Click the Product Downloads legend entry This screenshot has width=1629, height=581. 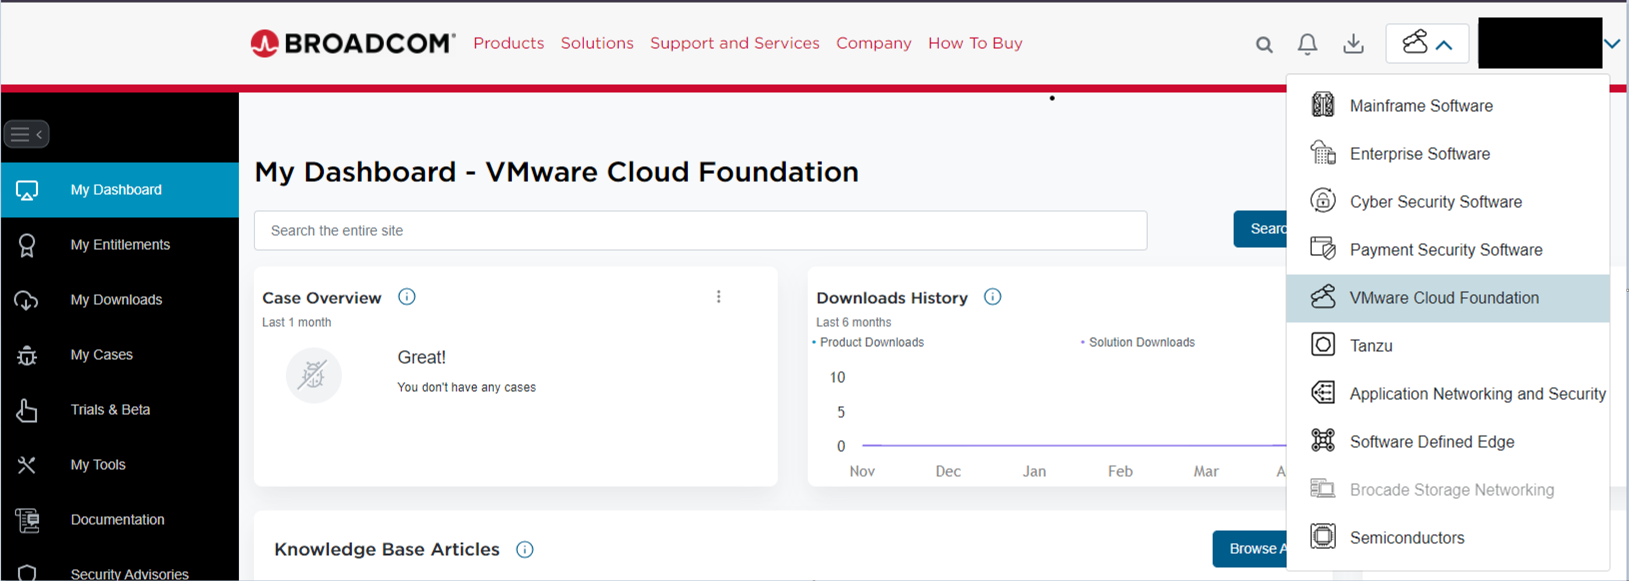(868, 342)
